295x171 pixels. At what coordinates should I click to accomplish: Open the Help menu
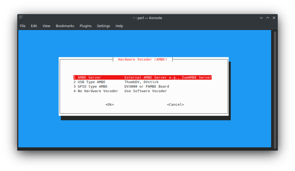coord(119,26)
